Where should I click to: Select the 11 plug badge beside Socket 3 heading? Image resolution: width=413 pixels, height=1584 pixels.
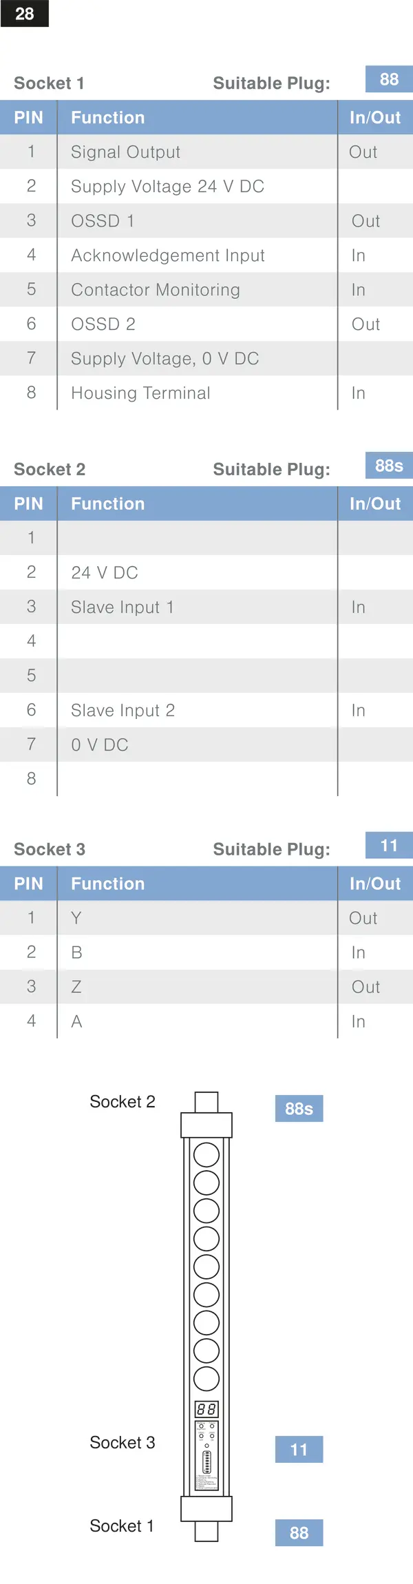pos(389,845)
